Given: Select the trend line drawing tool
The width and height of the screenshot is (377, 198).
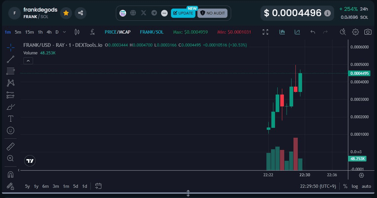Looking at the screenshot, I should click(x=11, y=59).
